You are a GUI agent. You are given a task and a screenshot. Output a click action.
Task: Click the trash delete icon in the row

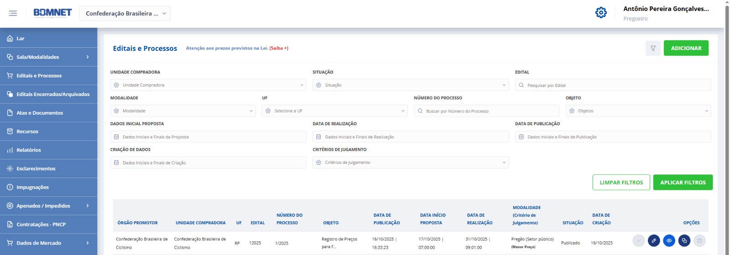point(699,240)
